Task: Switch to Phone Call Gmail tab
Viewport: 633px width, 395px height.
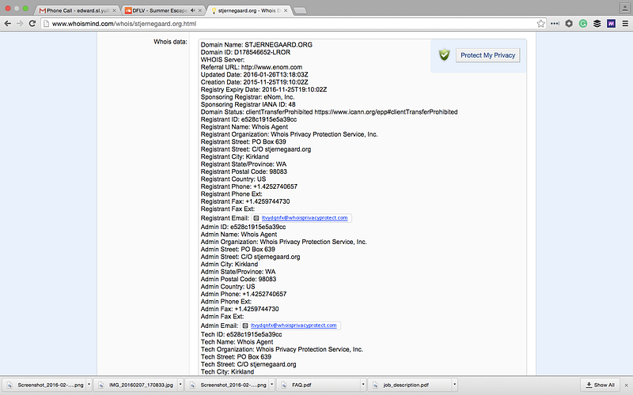Action: tap(77, 10)
